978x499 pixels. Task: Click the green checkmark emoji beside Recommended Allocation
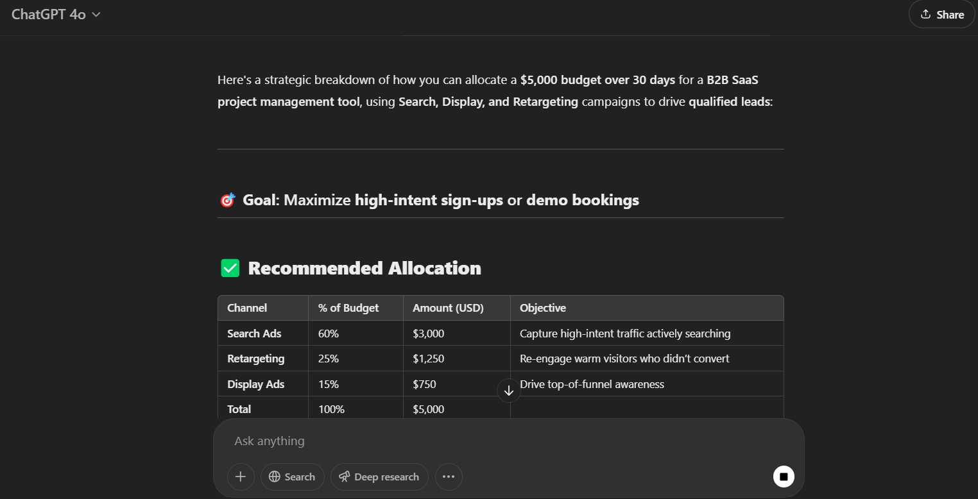(230, 268)
